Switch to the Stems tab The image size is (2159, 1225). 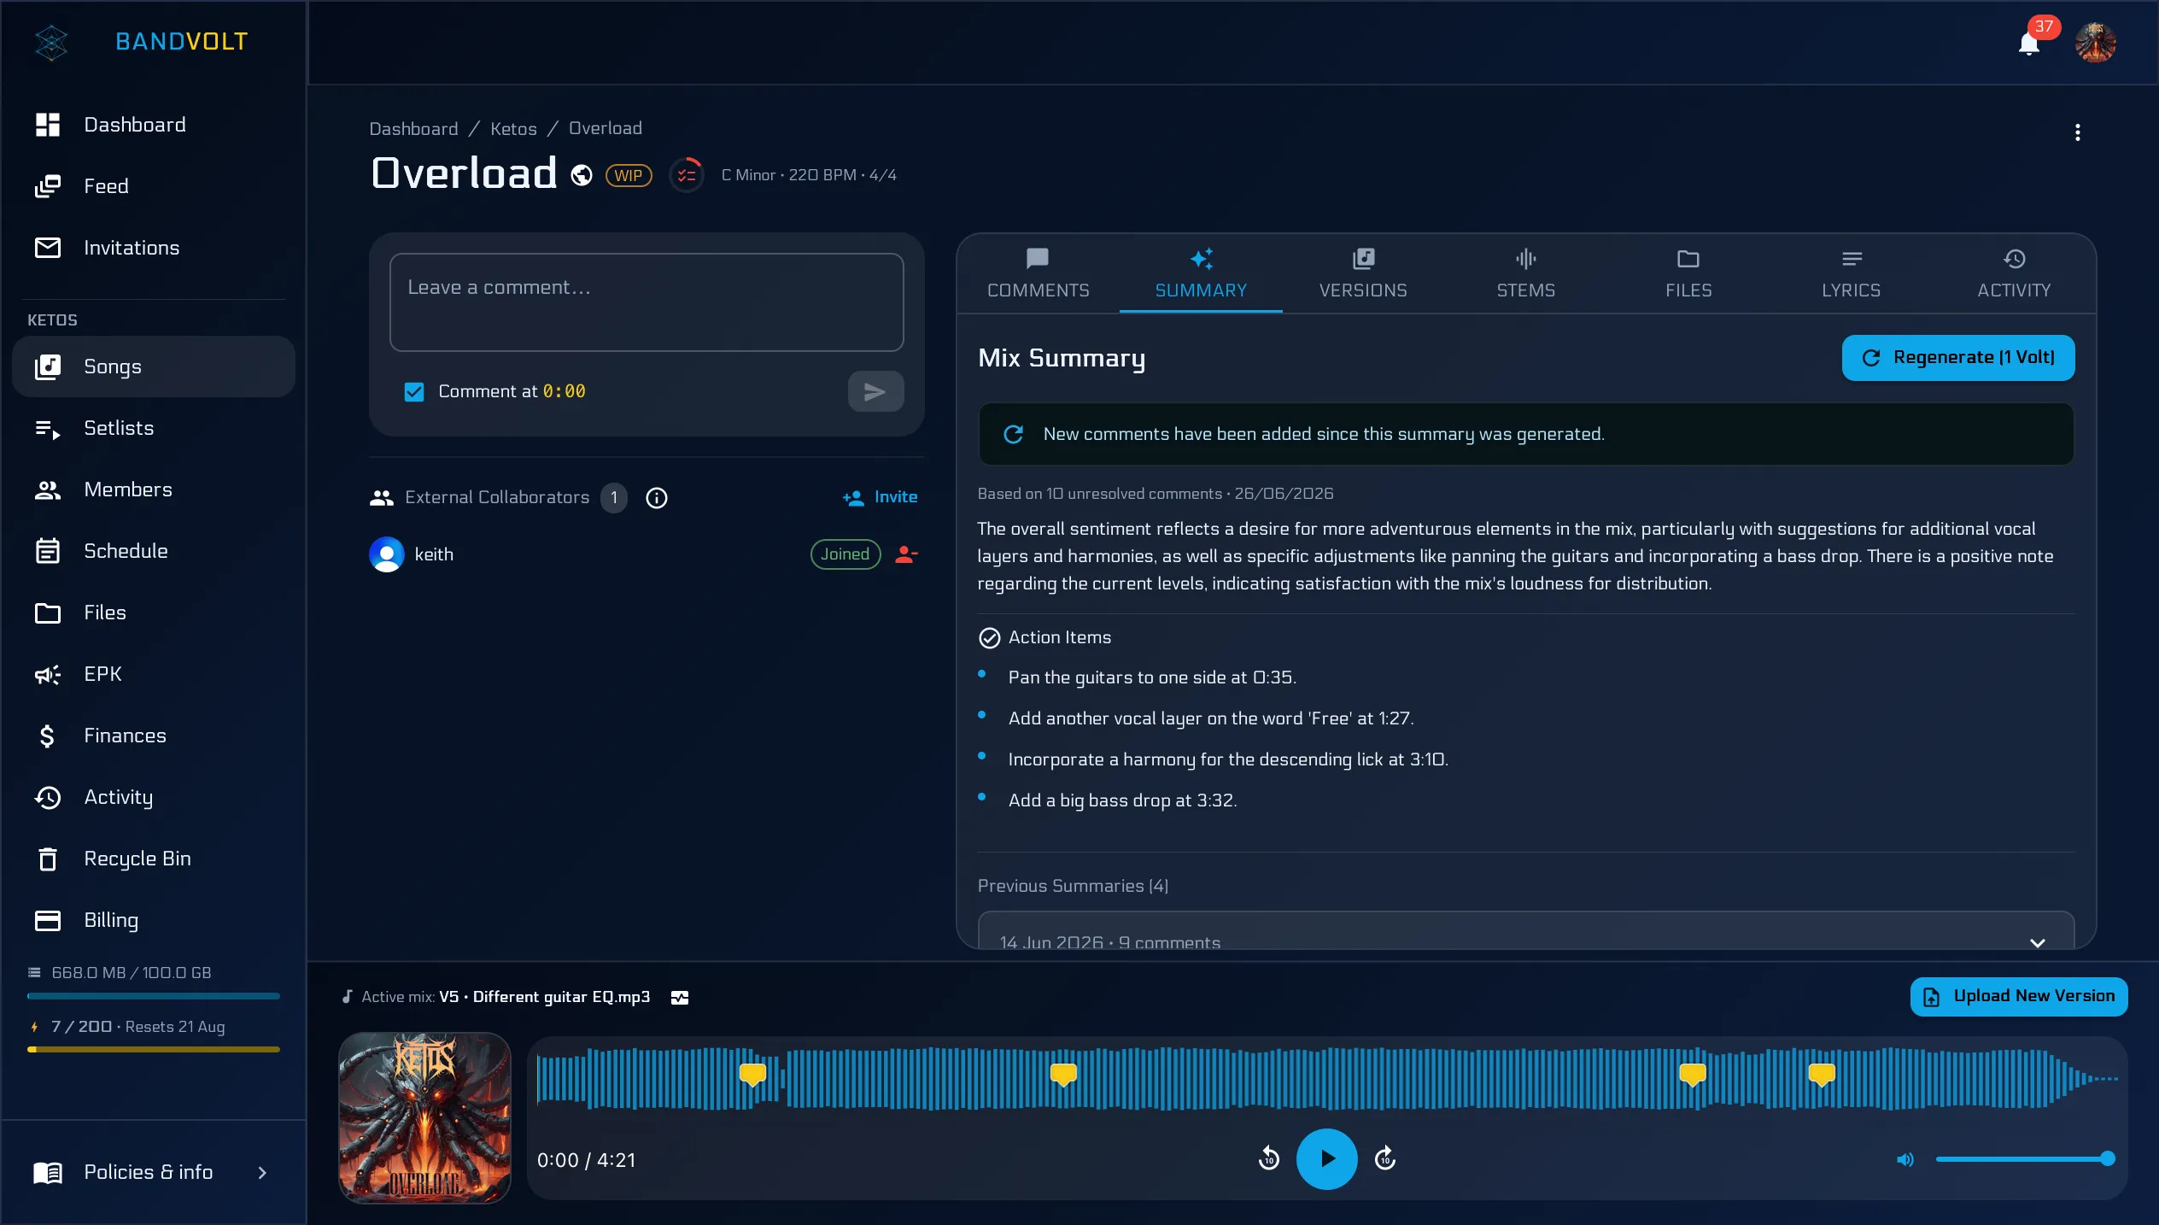(x=1525, y=273)
